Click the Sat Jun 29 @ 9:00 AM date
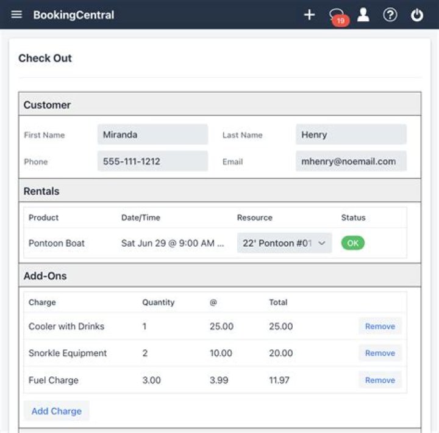This screenshot has height=433, width=439. pos(173,243)
